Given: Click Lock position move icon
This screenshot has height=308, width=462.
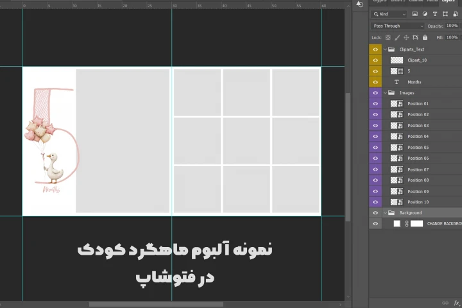Looking at the screenshot, I should pos(406,37).
